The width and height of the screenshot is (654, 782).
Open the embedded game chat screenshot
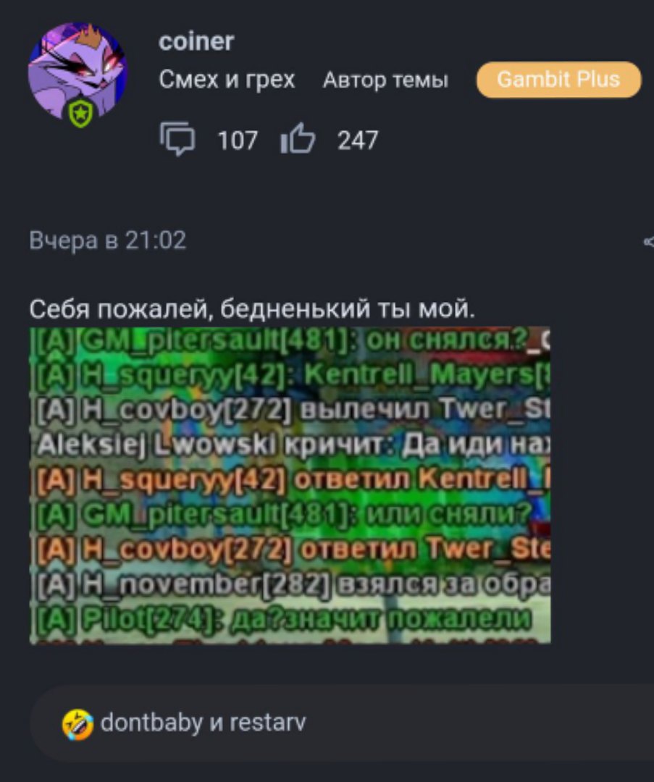(290, 485)
